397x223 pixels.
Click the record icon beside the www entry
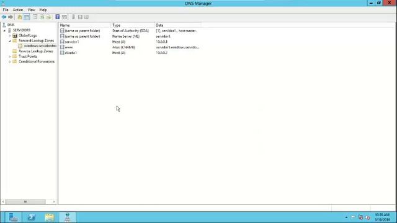tap(62, 47)
